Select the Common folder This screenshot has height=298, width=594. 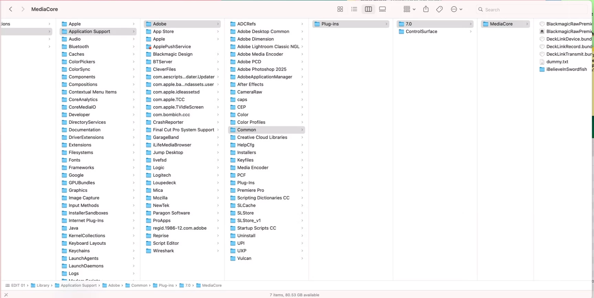tap(267, 130)
